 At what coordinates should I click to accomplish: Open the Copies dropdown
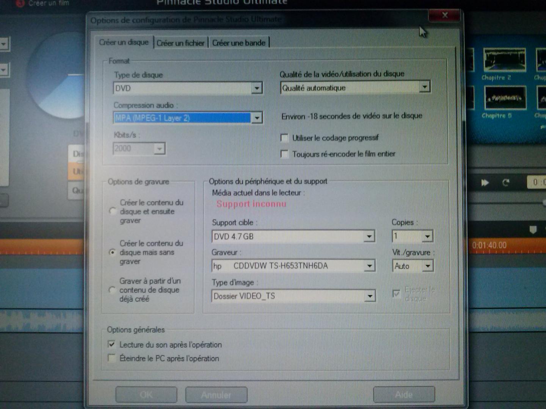(x=412, y=236)
